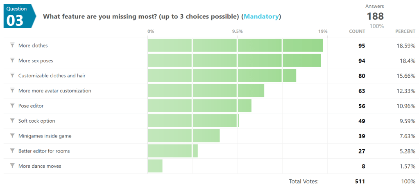
Task: Click the More clothes result bar
Action: [x=235, y=45]
